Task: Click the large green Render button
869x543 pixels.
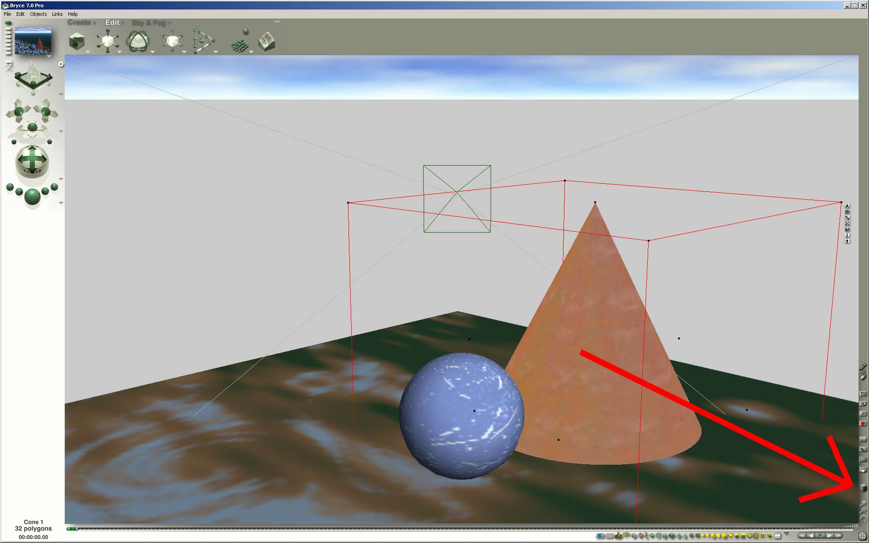Action: tap(32, 196)
